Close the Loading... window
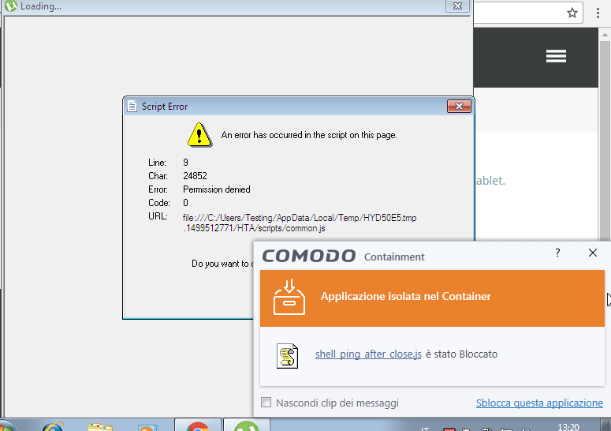Viewport: 611px width, 431px height. click(457, 6)
